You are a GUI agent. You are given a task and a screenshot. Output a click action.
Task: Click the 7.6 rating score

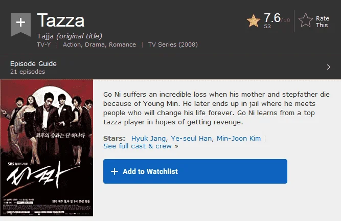coord(272,18)
